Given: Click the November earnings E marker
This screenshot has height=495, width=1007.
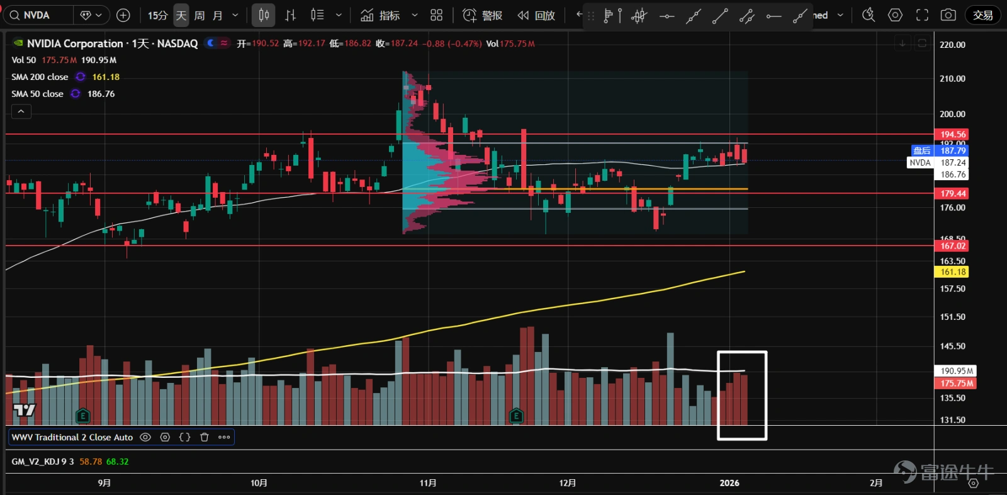Looking at the screenshot, I should (516, 416).
